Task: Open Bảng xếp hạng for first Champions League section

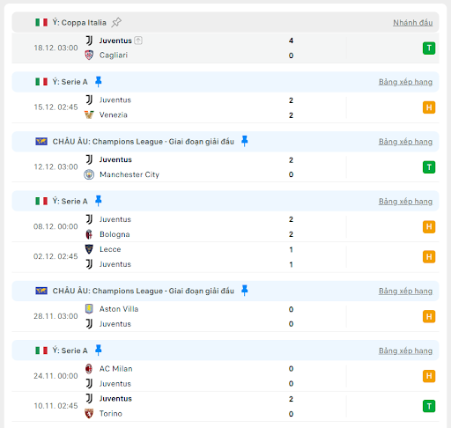Action: click(x=405, y=142)
